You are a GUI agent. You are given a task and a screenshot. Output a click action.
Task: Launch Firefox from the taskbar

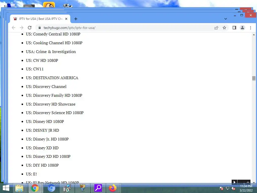[113, 188]
